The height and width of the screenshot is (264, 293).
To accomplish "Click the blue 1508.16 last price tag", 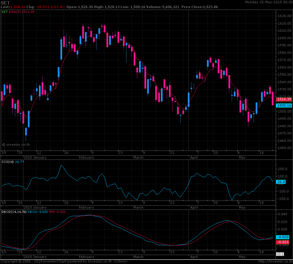I will coord(284,105).
